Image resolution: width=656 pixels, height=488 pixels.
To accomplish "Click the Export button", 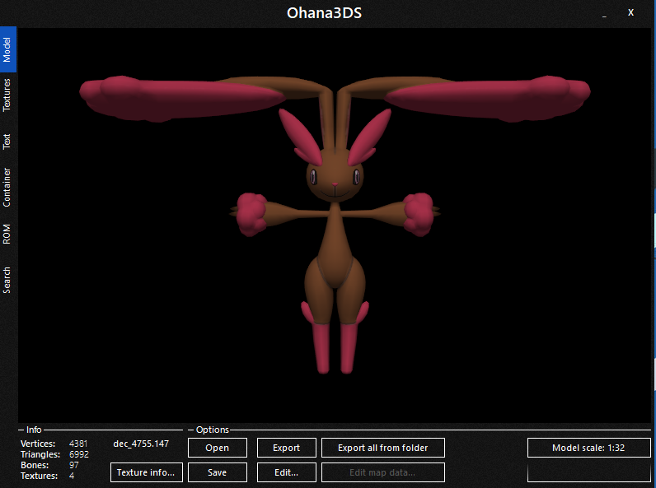I will tap(286, 448).
